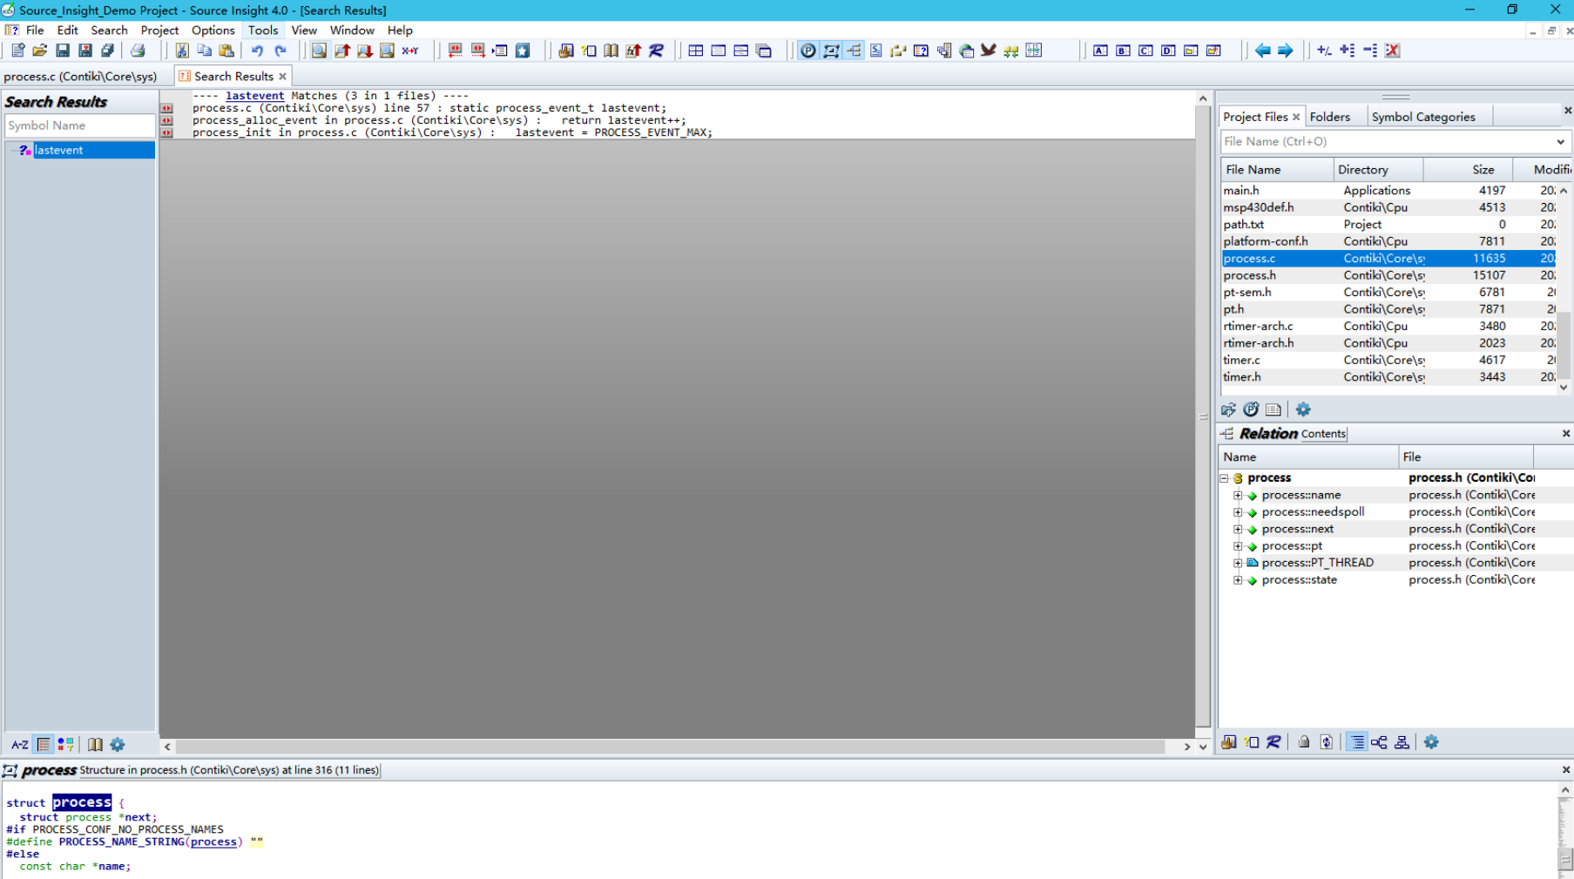Image resolution: width=1574 pixels, height=879 pixels.
Task: Toggle the Relation Window toolbar icon
Action: 854,51
